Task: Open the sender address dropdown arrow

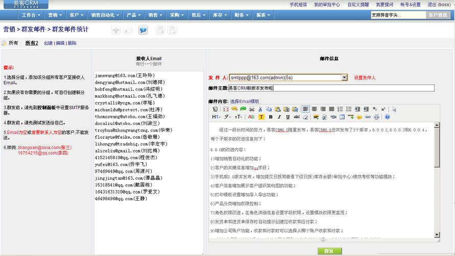Action: [344, 78]
